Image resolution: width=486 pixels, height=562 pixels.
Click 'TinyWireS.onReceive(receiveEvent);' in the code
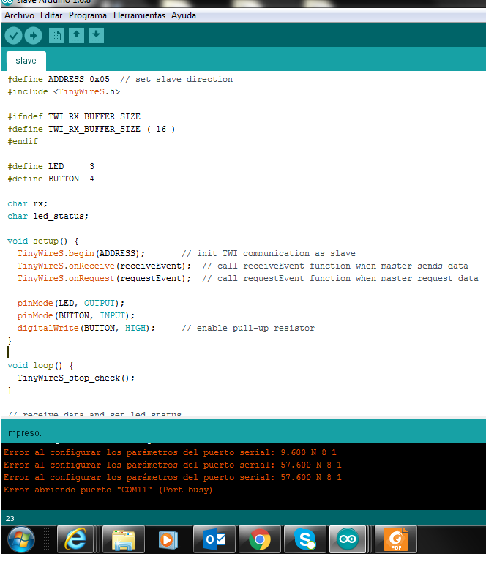pyautogui.click(x=104, y=266)
